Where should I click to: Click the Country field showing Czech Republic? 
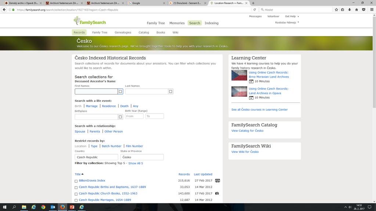coord(96,157)
